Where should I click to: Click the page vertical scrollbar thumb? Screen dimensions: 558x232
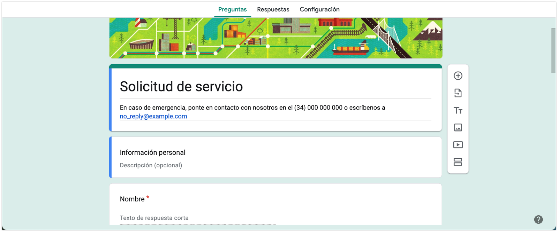[553, 50]
